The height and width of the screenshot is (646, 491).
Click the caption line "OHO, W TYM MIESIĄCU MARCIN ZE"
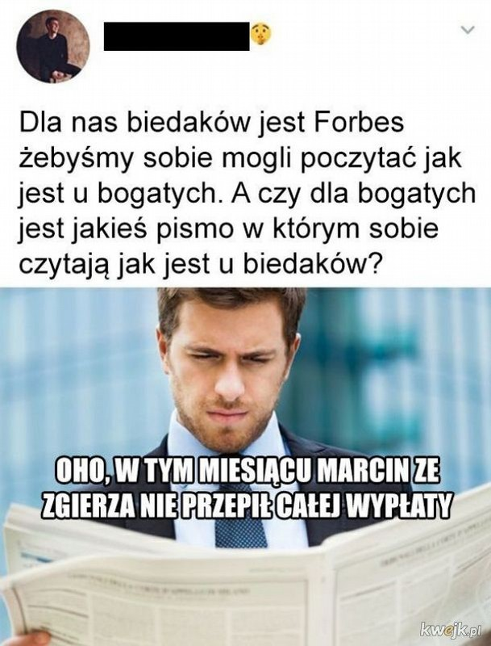(x=248, y=472)
